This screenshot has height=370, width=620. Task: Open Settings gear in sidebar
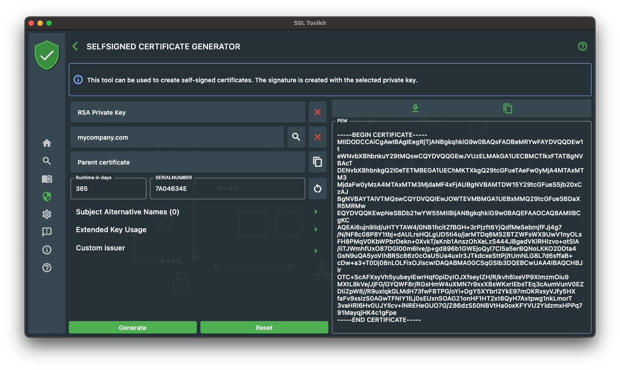[47, 214]
